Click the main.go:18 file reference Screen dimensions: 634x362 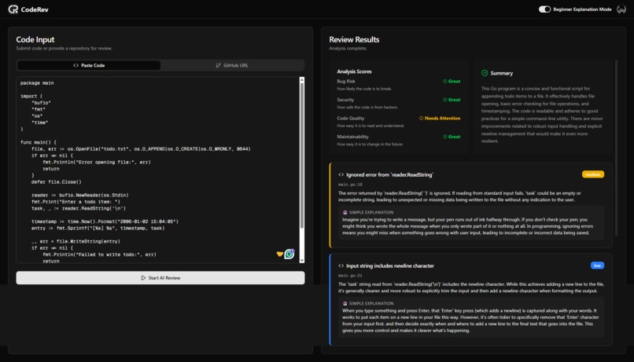350,185
